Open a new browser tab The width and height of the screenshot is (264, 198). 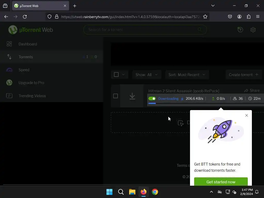tap(75, 6)
